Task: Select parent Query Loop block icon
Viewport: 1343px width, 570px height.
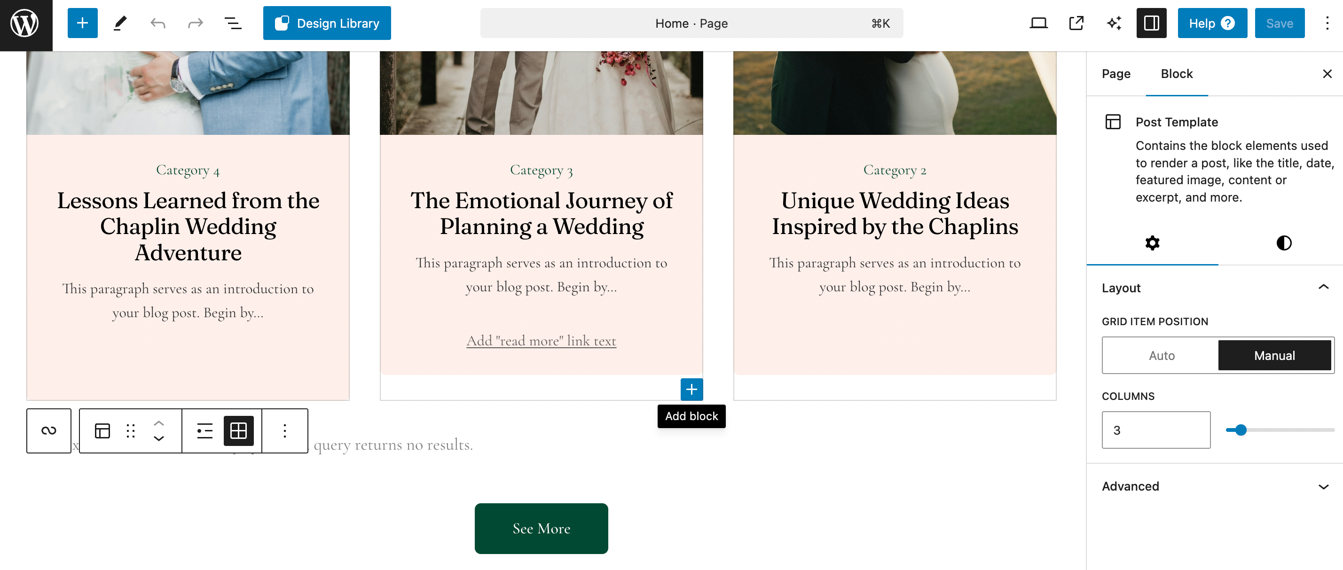Action: 48,430
